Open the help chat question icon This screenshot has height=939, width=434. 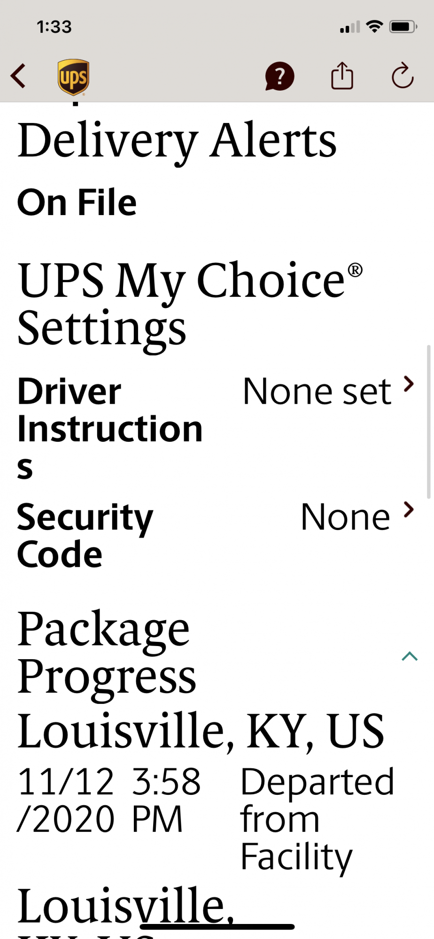pyautogui.click(x=279, y=76)
